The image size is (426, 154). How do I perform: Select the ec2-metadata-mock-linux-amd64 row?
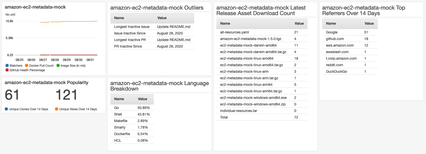[x=262, y=58]
